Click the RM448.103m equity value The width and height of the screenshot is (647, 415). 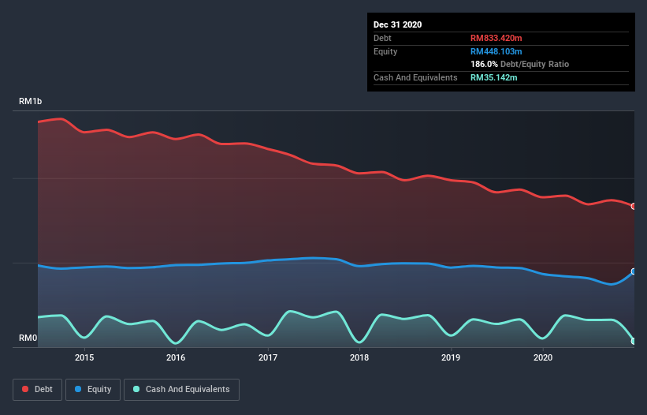496,51
